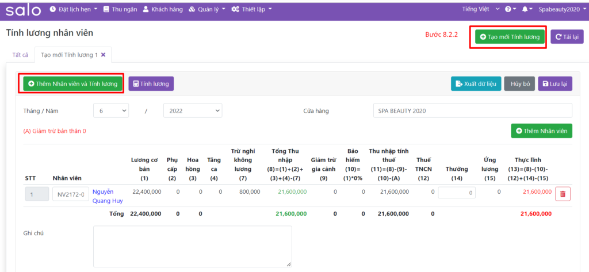This screenshot has width=589, height=272.
Task: Click Xuất dữ liệu export button
Action: [476, 84]
